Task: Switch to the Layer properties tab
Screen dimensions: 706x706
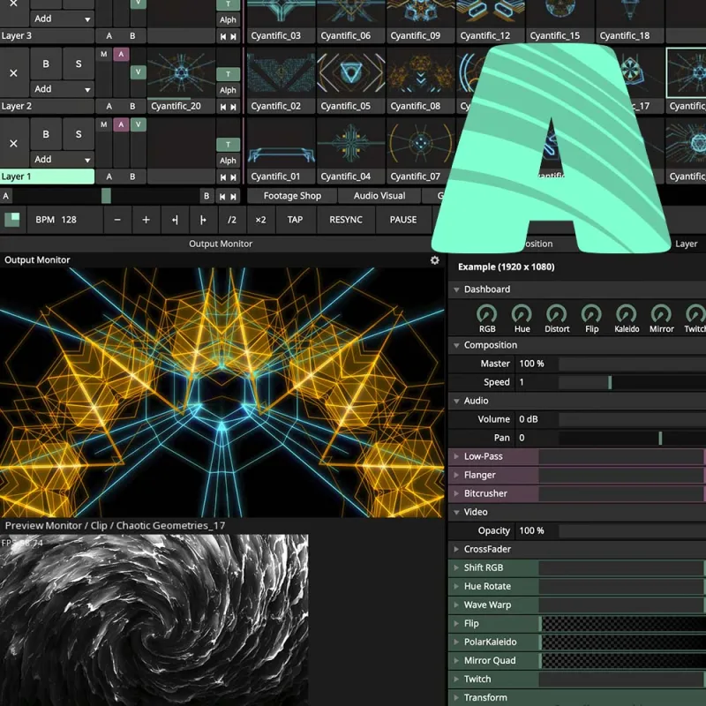Action: point(686,244)
